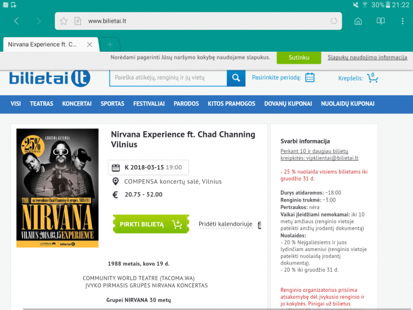Close the Nirvana Experience browser tab
The height and width of the screenshot is (310, 413).
click(x=89, y=44)
